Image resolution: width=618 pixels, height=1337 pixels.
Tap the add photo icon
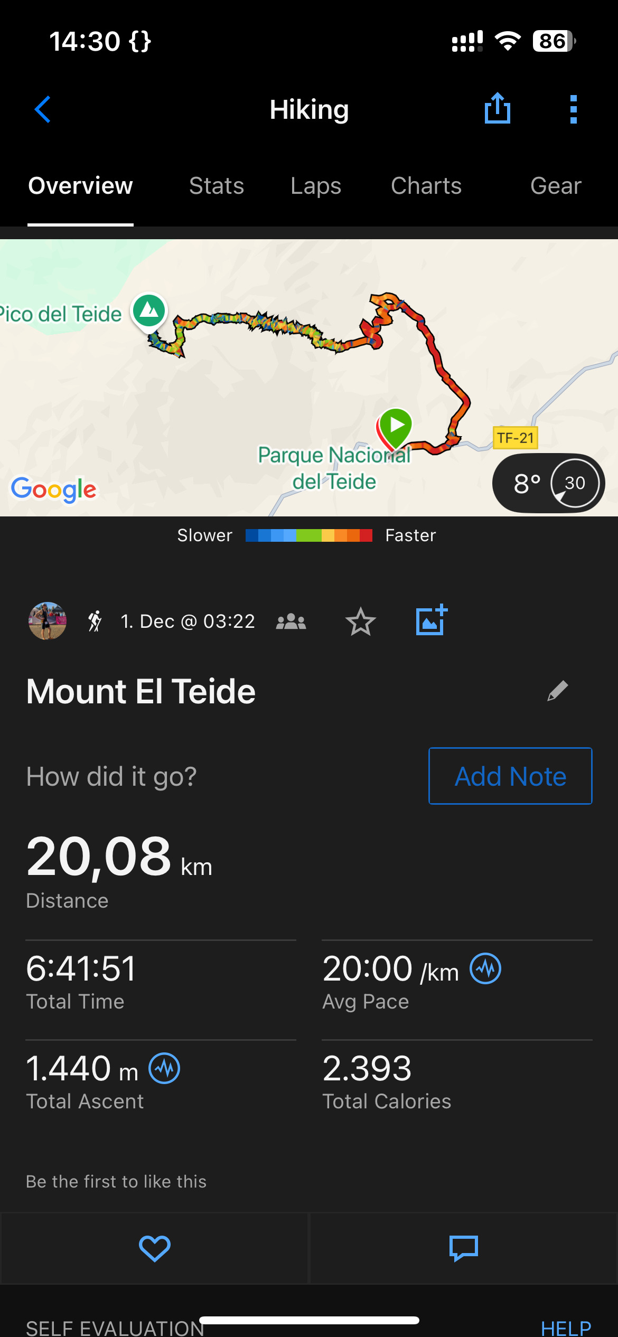tap(431, 620)
